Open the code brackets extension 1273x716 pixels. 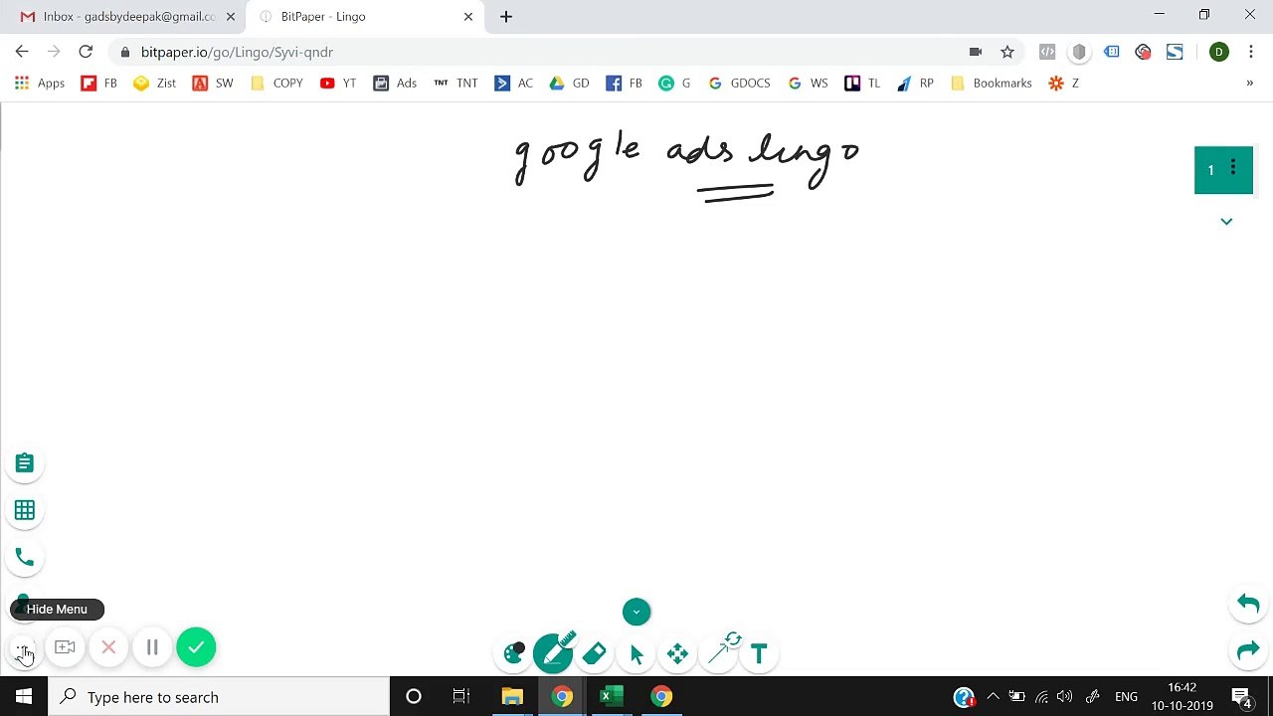coord(1047,52)
